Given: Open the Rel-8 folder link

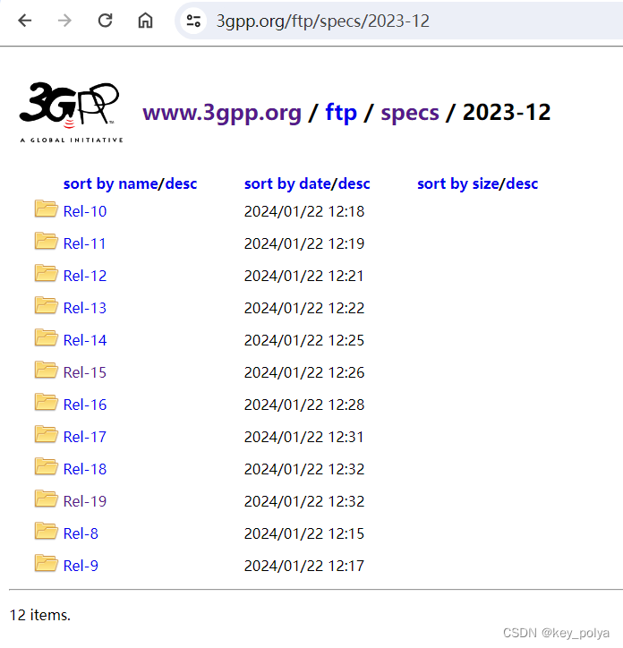Looking at the screenshot, I should pyautogui.click(x=81, y=534).
